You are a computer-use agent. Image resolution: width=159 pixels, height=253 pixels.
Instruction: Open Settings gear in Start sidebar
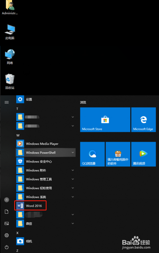coord(6,235)
